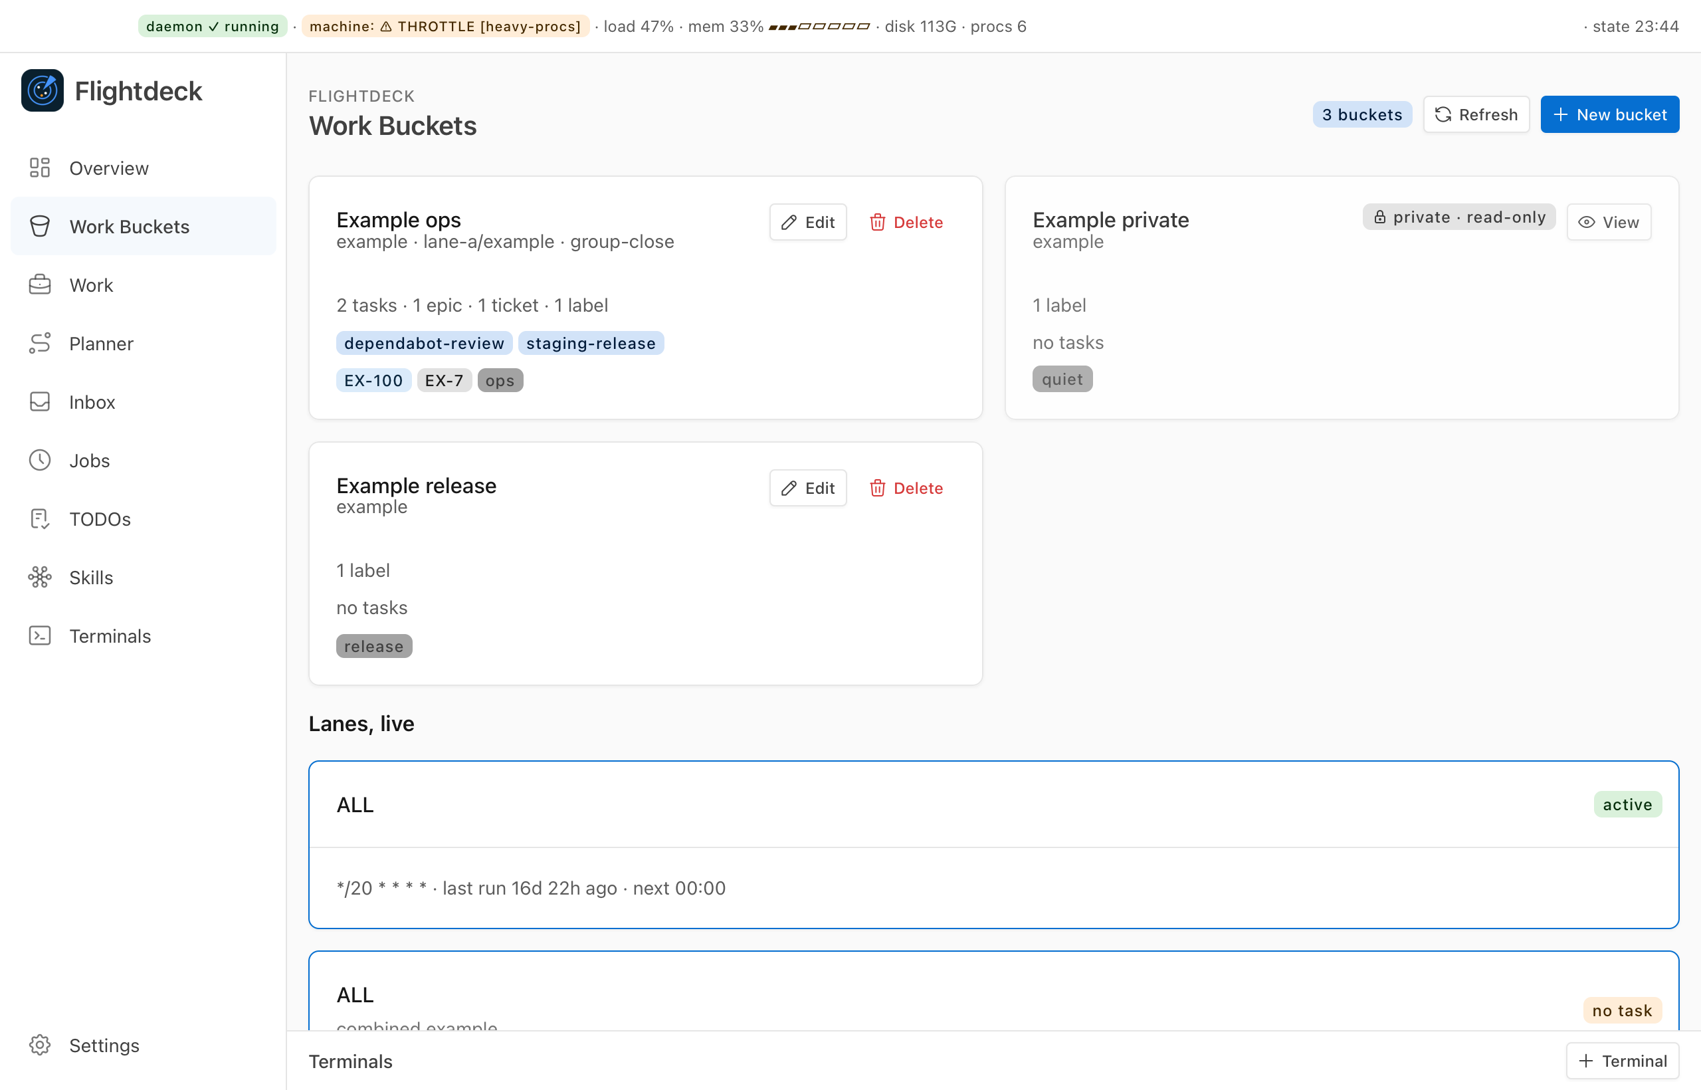The height and width of the screenshot is (1090, 1701).
Task: Go to the Planner section
Action: [144, 343]
